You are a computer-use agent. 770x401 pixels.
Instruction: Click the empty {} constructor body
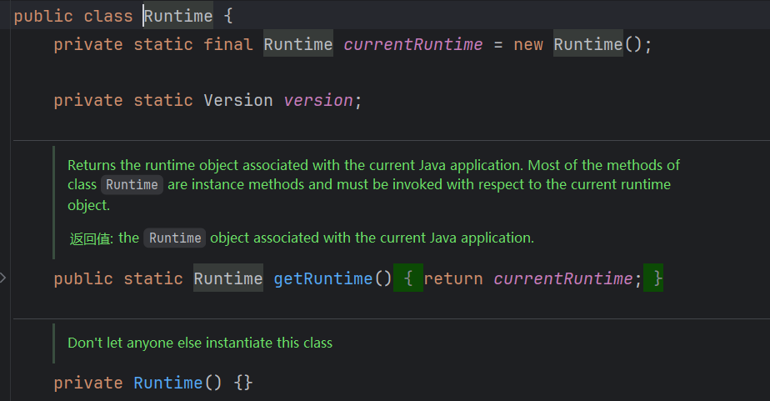[x=243, y=383]
